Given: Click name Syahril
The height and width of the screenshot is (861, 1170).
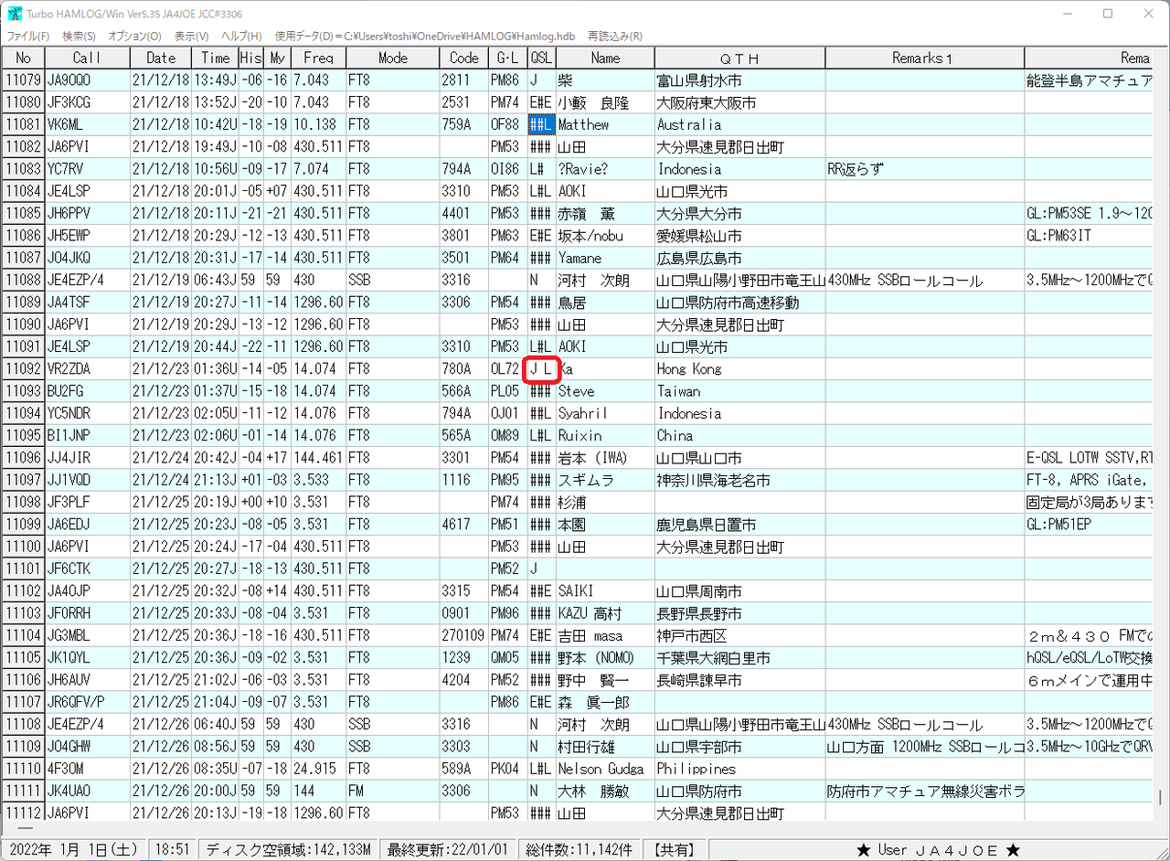Looking at the screenshot, I should (581, 413).
